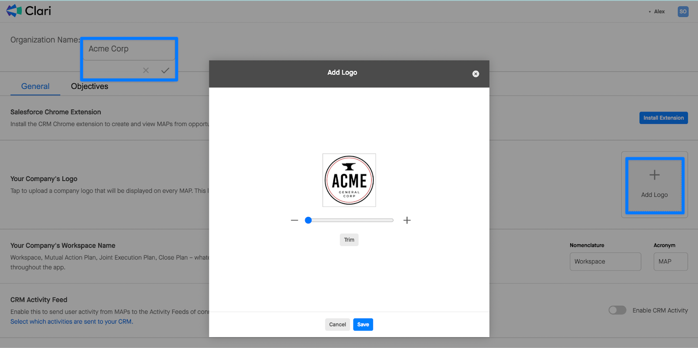Click the Your Company's Logo heading

(44, 179)
